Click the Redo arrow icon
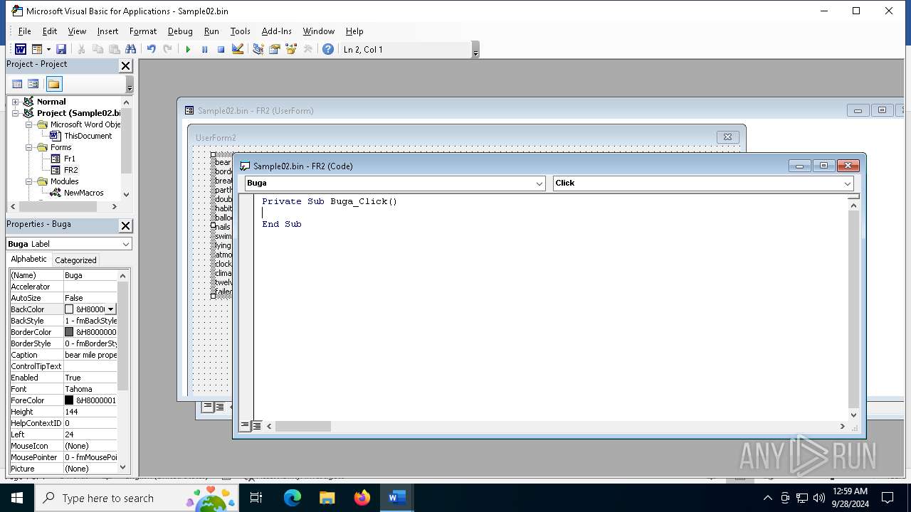Image resolution: width=911 pixels, height=512 pixels. [x=167, y=49]
